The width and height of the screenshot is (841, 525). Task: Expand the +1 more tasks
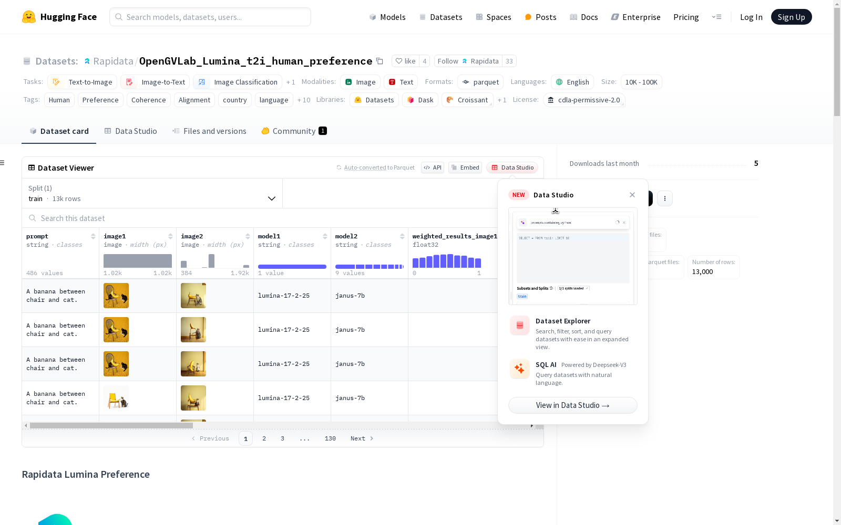point(291,82)
